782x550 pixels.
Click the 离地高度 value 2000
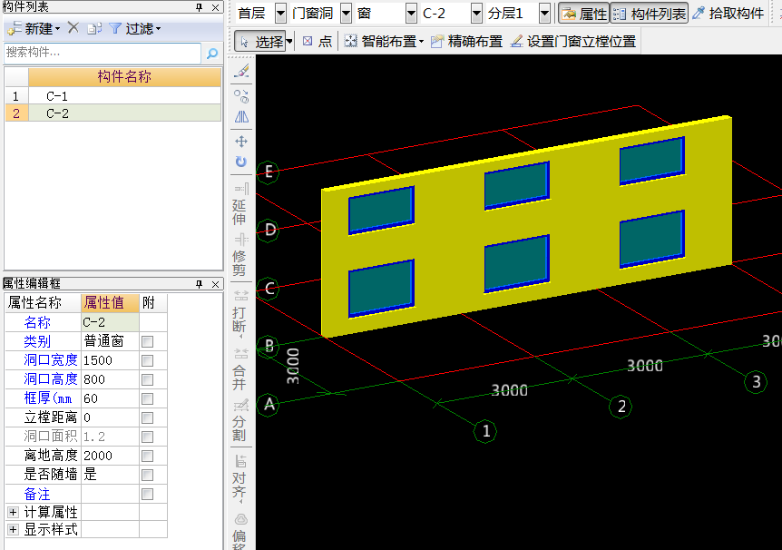(x=110, y=456)
